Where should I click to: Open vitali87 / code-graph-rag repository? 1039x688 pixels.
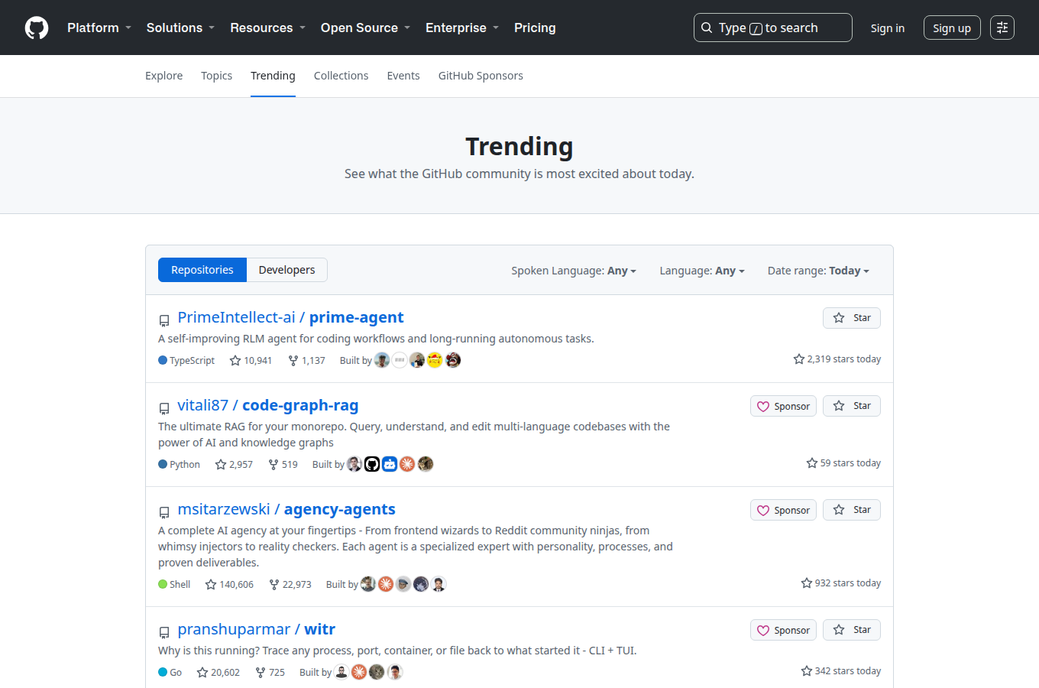[x=268, y=405]
